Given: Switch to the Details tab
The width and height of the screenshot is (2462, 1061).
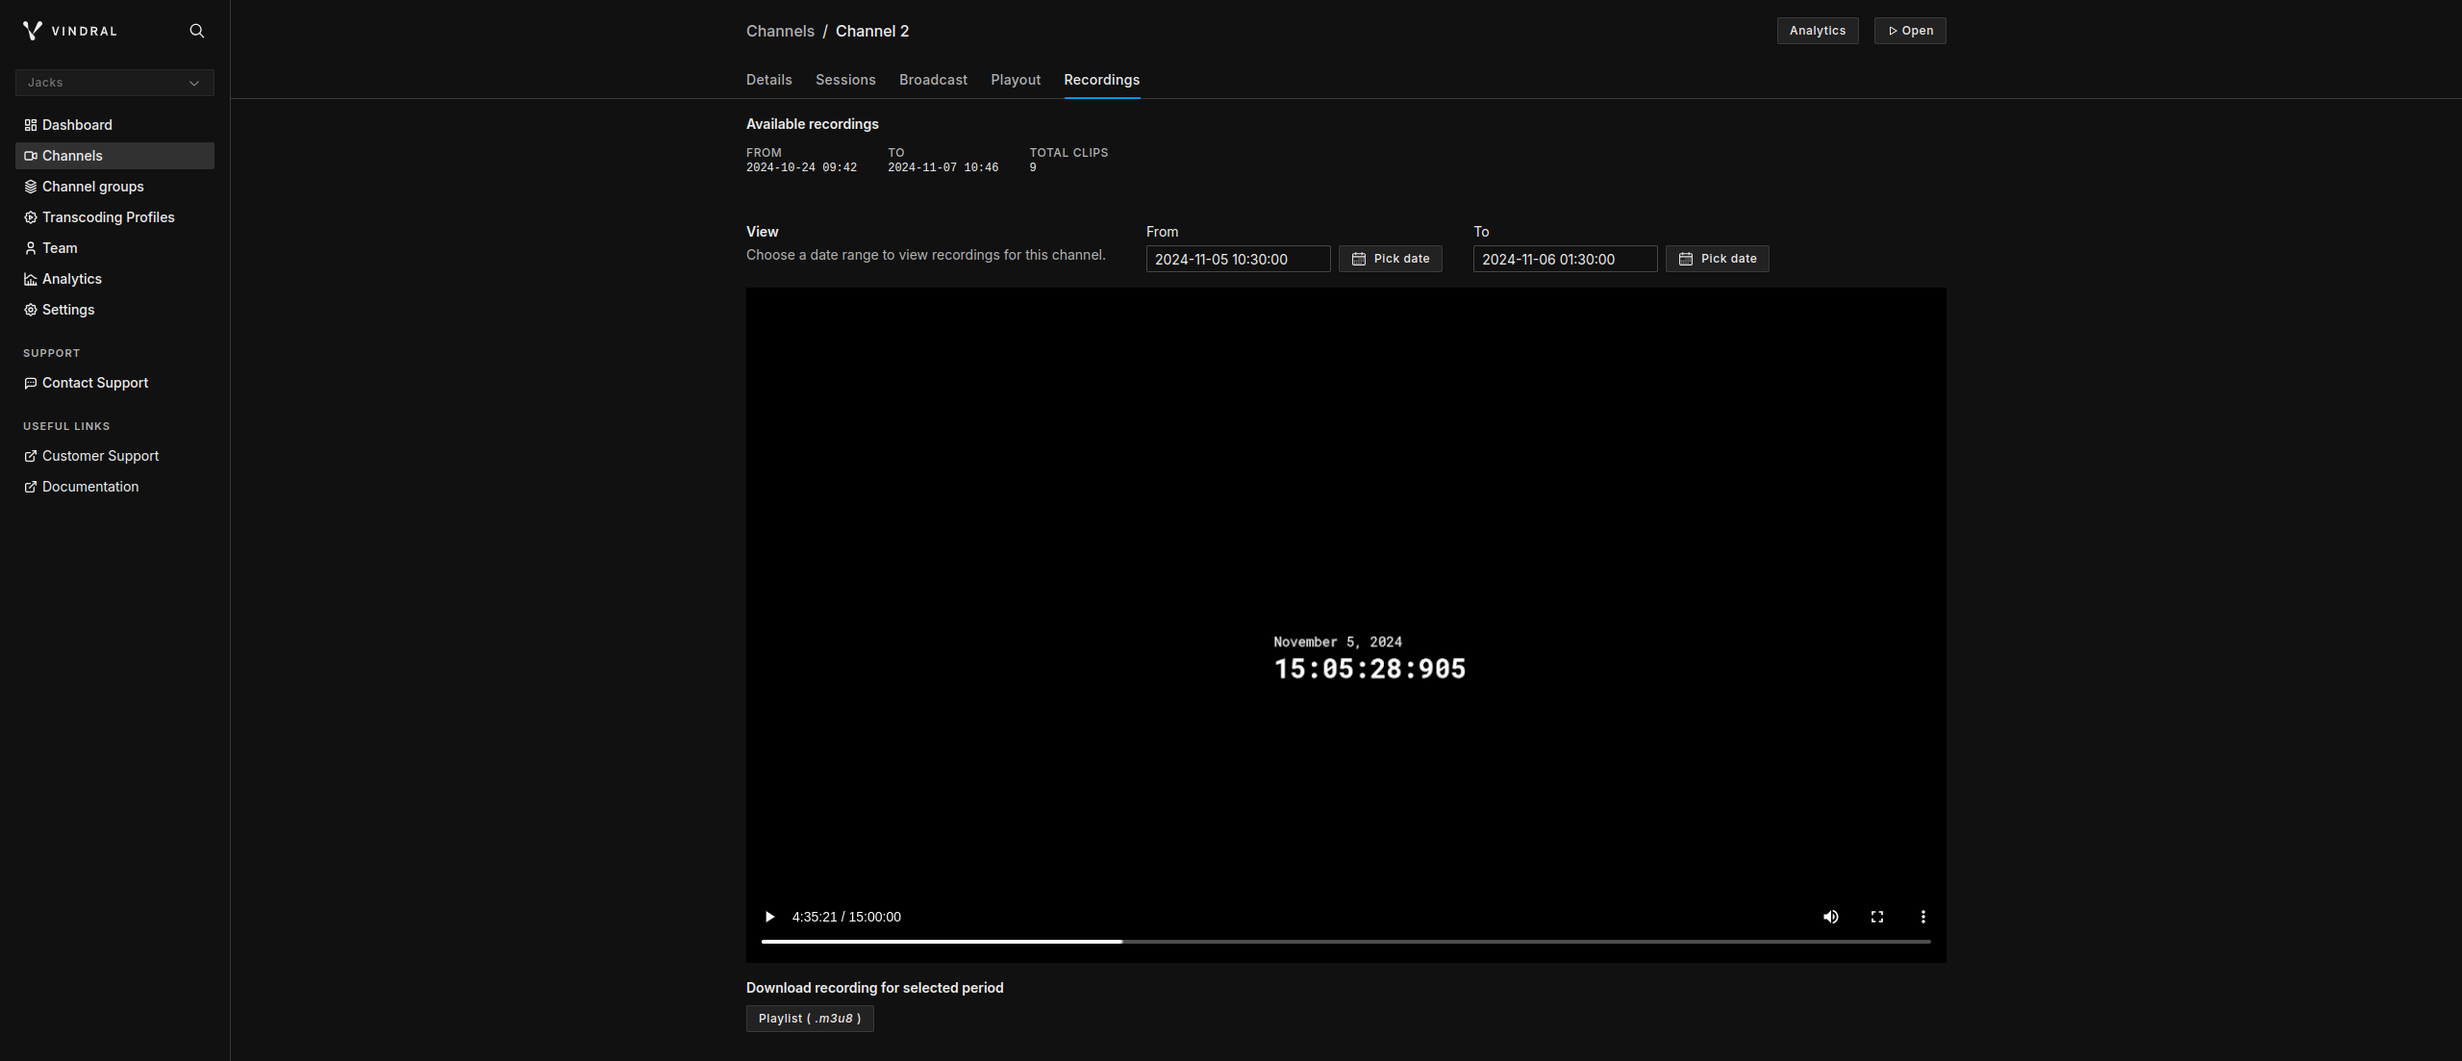Looking at the screenshot, I should [769, 80].
